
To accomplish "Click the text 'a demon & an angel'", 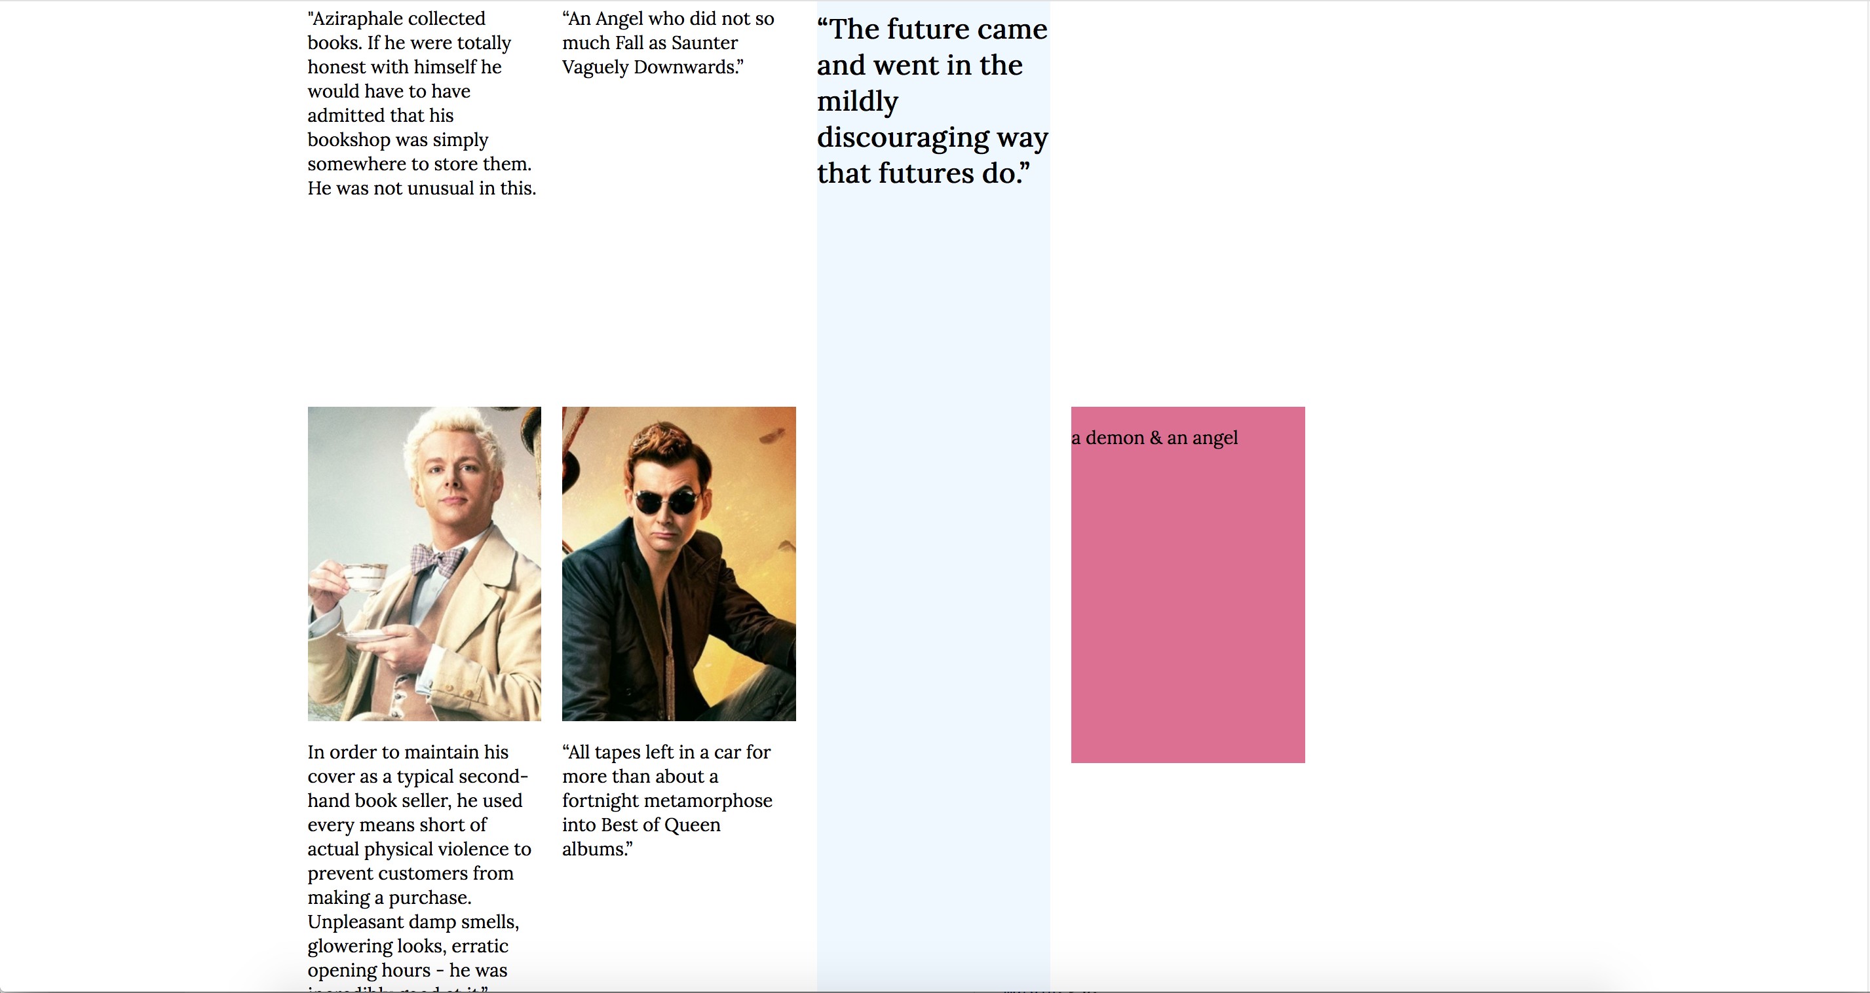I will coord(1154,438).
